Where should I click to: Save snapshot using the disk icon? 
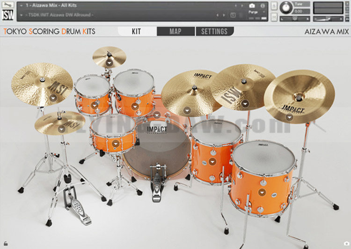click(x=233, y=15)
